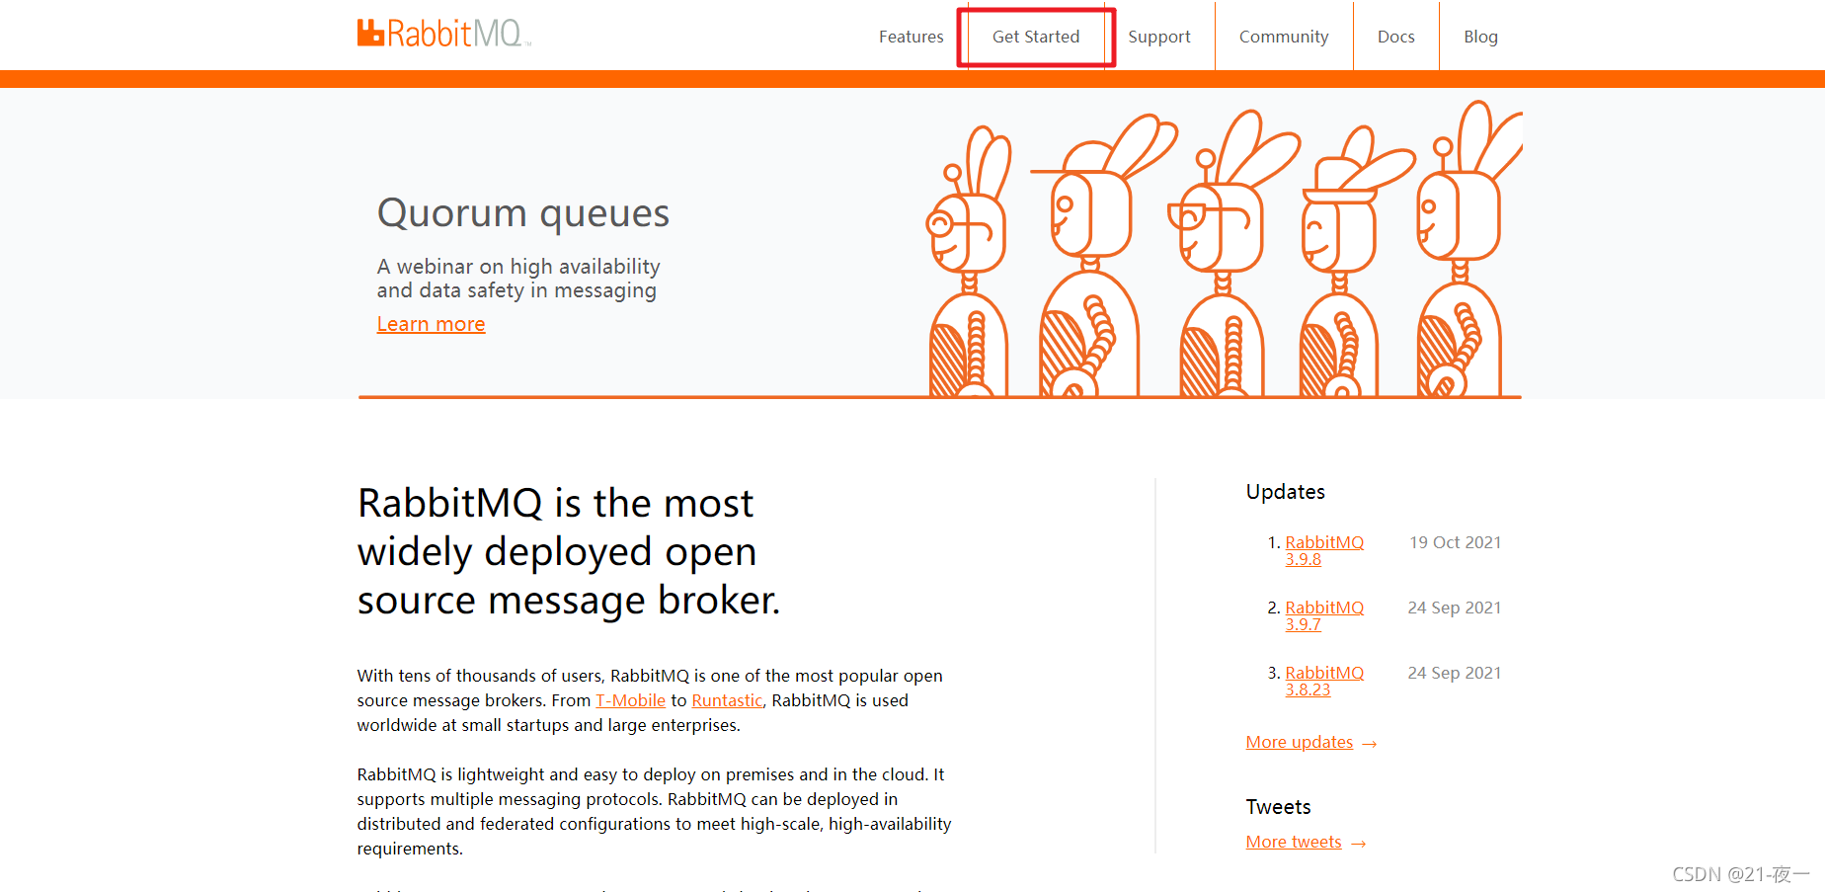Image resolution: width=1825 pixels, height=892 pixels.
Task: Open the Get Started page
Action: point(1036,37)
